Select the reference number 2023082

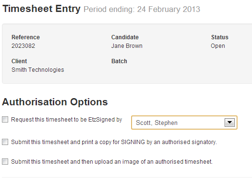pyautogui.click(x=23, y=46)
